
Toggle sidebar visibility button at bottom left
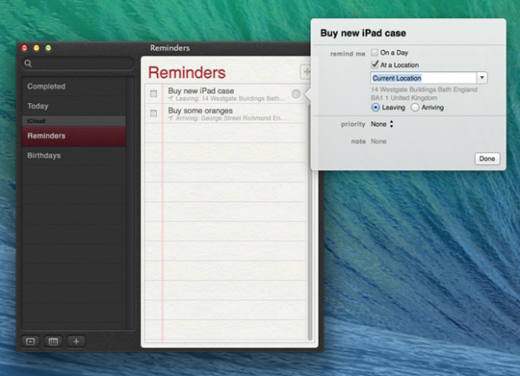click(x=30, y=341)
